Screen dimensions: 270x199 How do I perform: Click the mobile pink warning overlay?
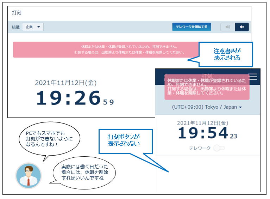point(207,87)
